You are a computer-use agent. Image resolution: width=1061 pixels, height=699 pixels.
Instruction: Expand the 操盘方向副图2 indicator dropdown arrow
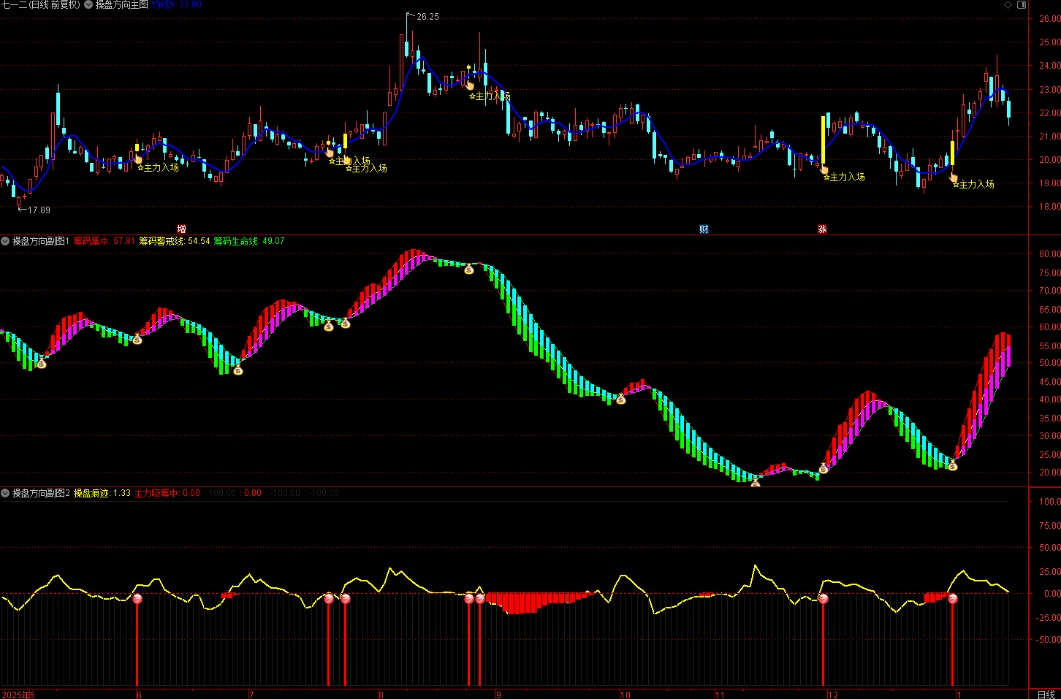[x=5, y=493]
